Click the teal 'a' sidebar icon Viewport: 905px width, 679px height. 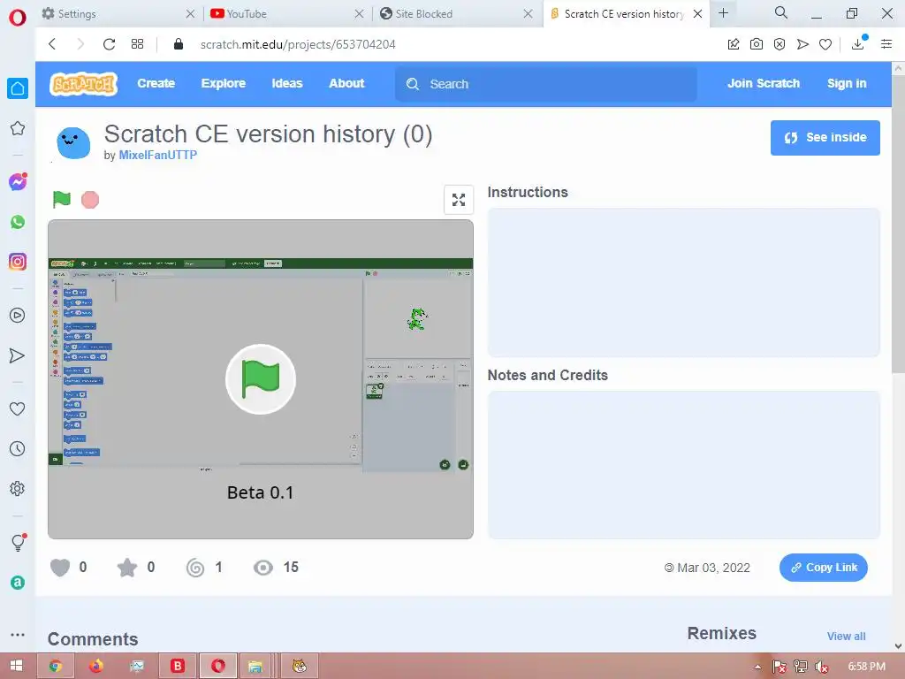18,583
